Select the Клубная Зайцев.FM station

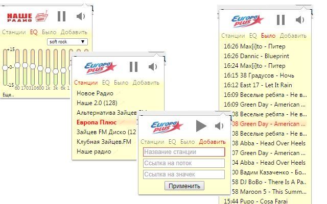104,142
